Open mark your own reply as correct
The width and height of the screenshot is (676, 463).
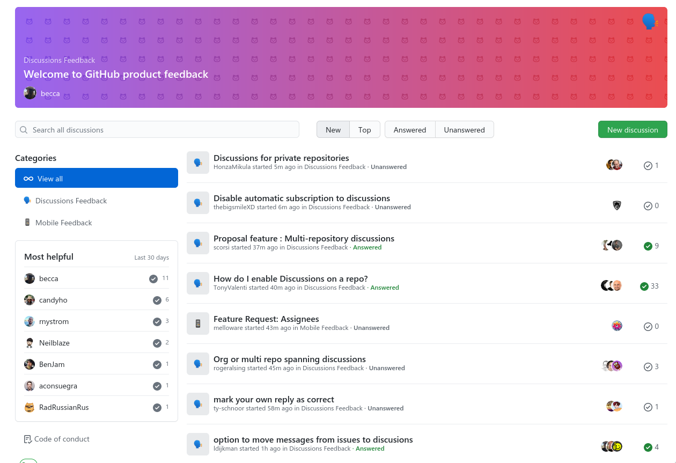274,399
